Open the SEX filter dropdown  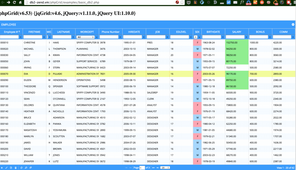196,37
